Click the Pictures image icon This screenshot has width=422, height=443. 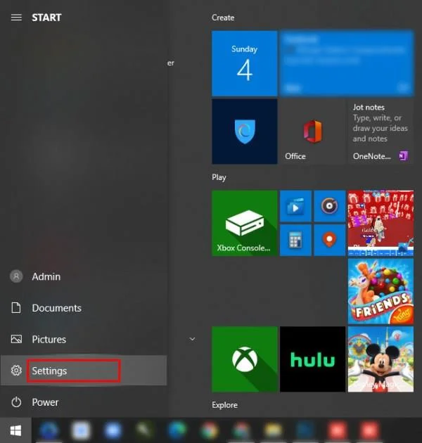(x=16, y=339)
